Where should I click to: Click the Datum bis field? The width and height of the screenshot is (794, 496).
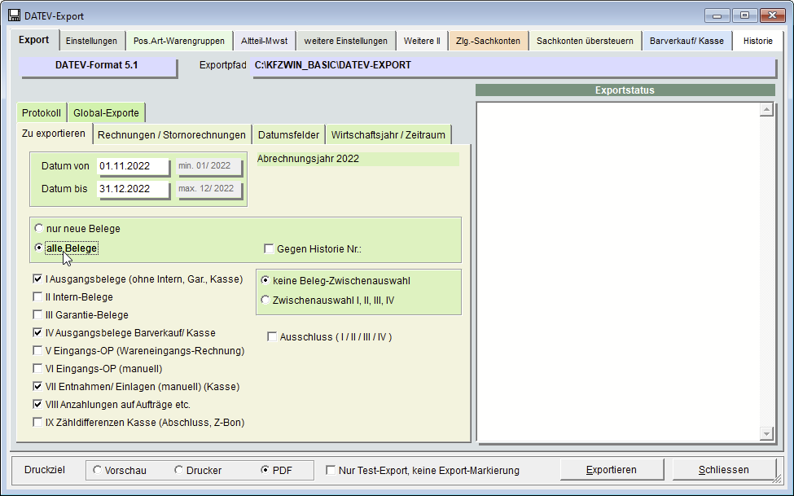click(x=133, y=189)
